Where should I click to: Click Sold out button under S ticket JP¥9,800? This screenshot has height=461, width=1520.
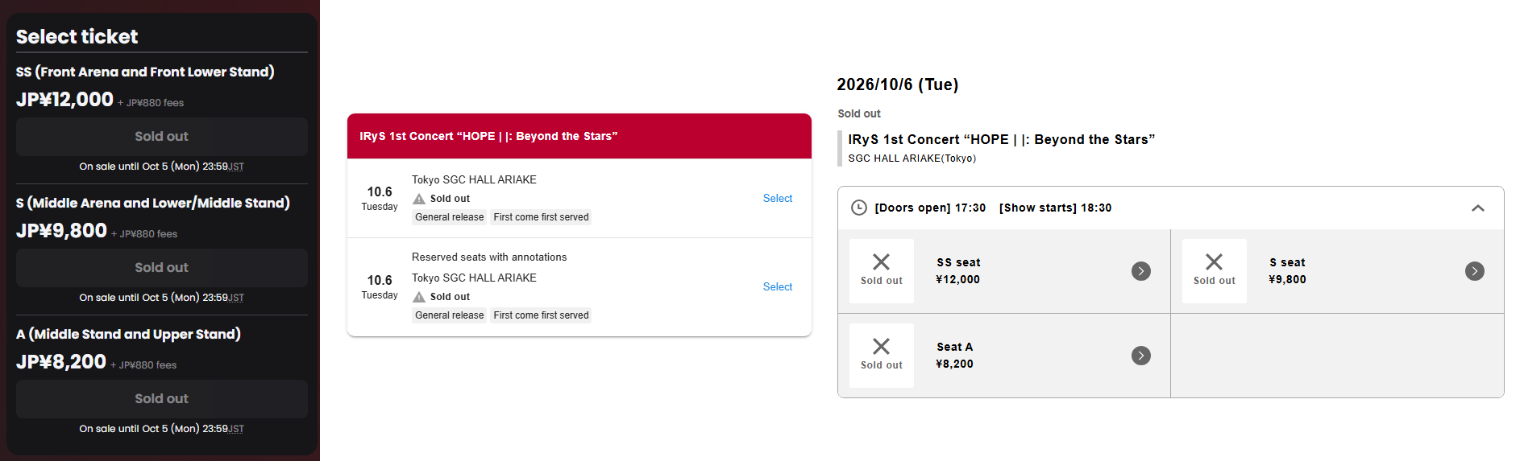161,268
